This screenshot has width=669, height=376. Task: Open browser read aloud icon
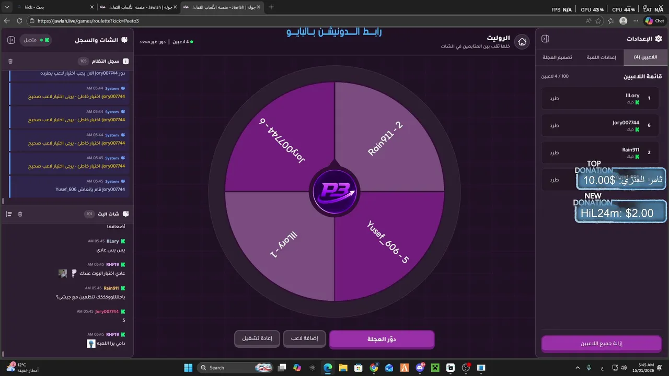[589, 21]
